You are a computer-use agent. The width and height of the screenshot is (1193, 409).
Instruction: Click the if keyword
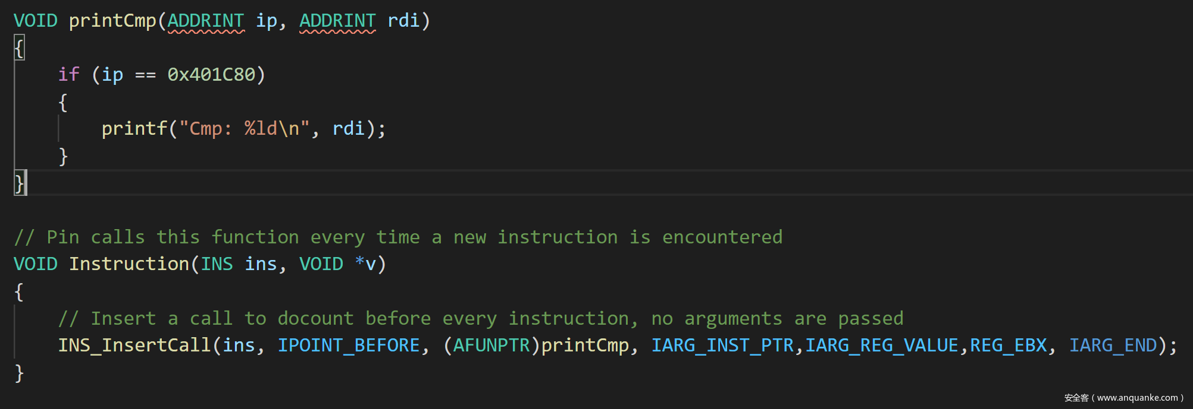68,74
